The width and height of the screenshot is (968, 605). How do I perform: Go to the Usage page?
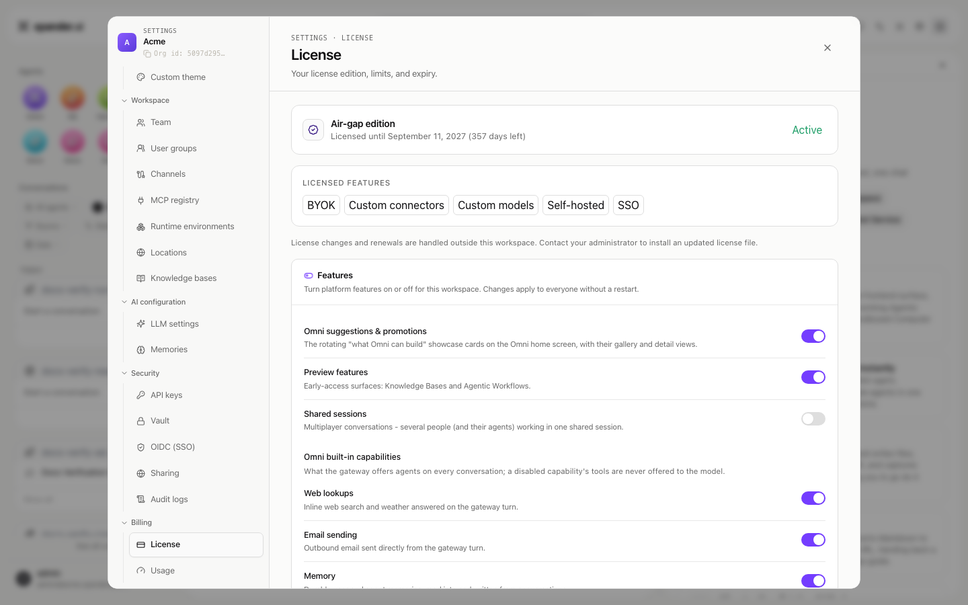pyautogui.click(x=196, y=571)
